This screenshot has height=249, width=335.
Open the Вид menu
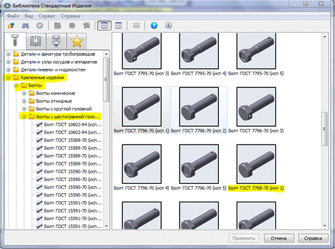pyautogui.click(x=29, y=16)
